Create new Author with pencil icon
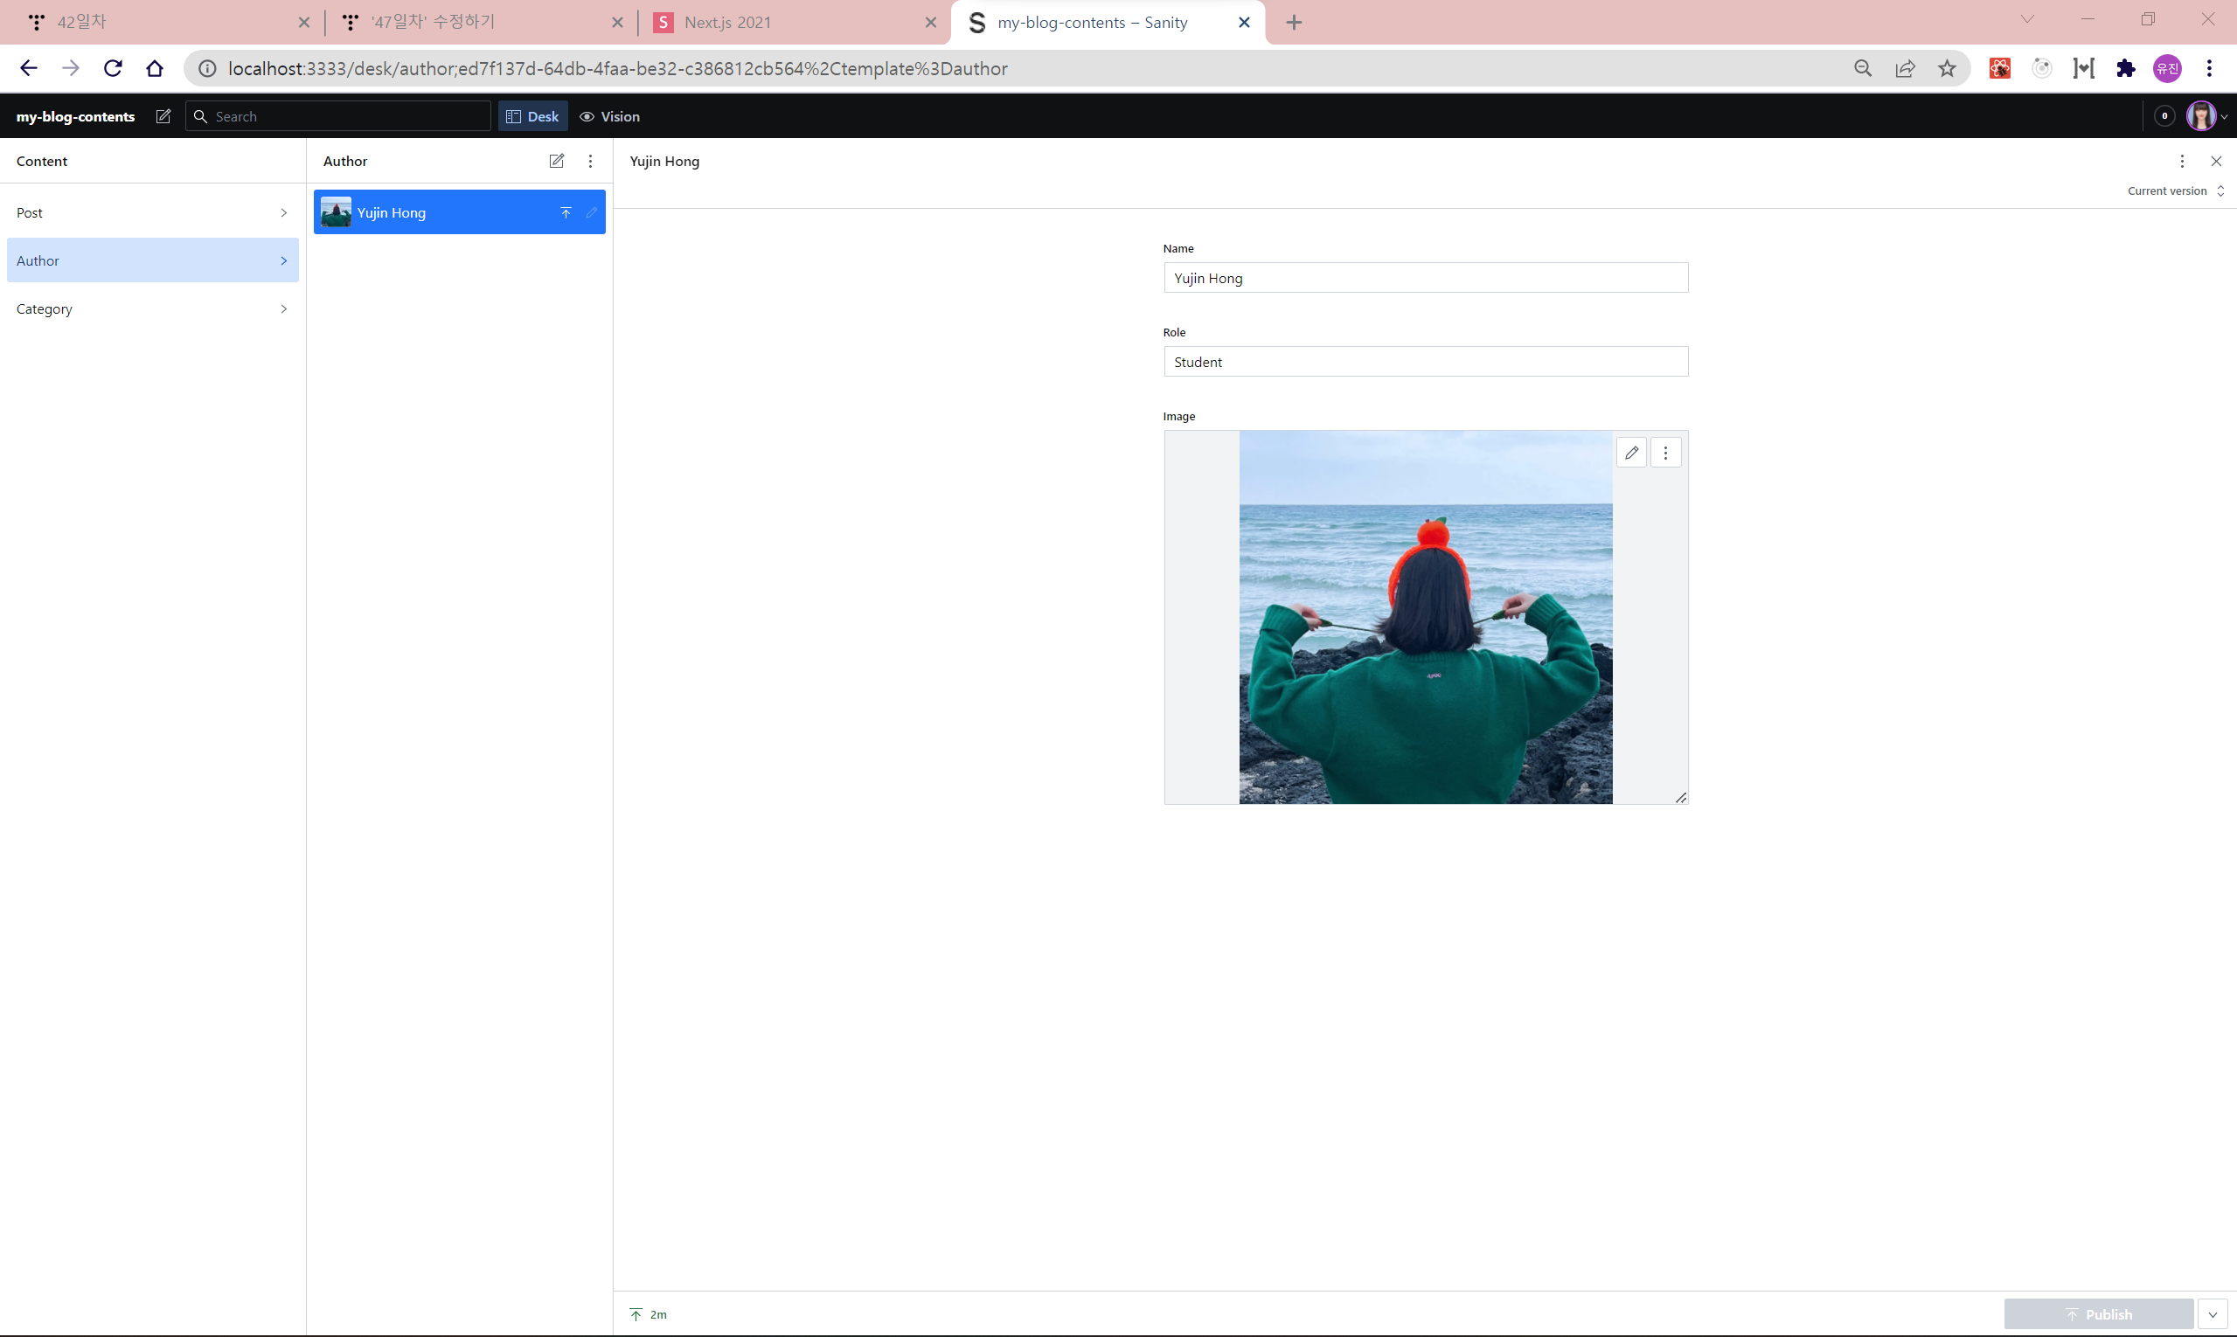The image size is (2237, 1337). 556,162
